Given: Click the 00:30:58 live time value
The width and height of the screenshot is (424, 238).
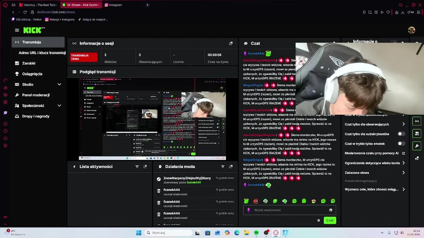Looking at the screenshot, I should pyautogui.click(x=214, y=55).
